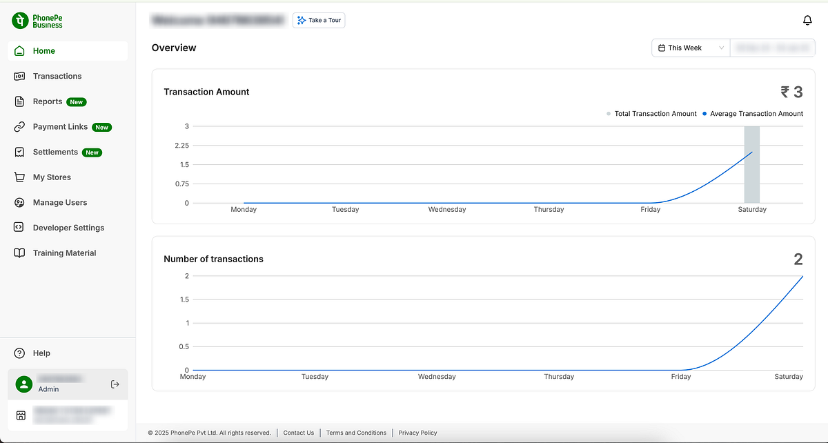Click the transaction count value 2

click(798, 259)
